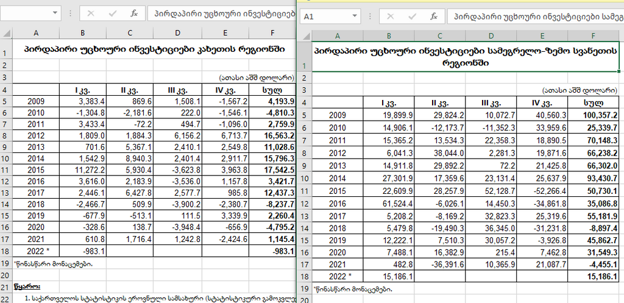Click cell 19,899.9 in right table
624x303 pixels.
389,115
